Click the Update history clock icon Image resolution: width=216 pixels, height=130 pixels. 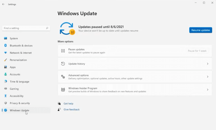(63, 64)
